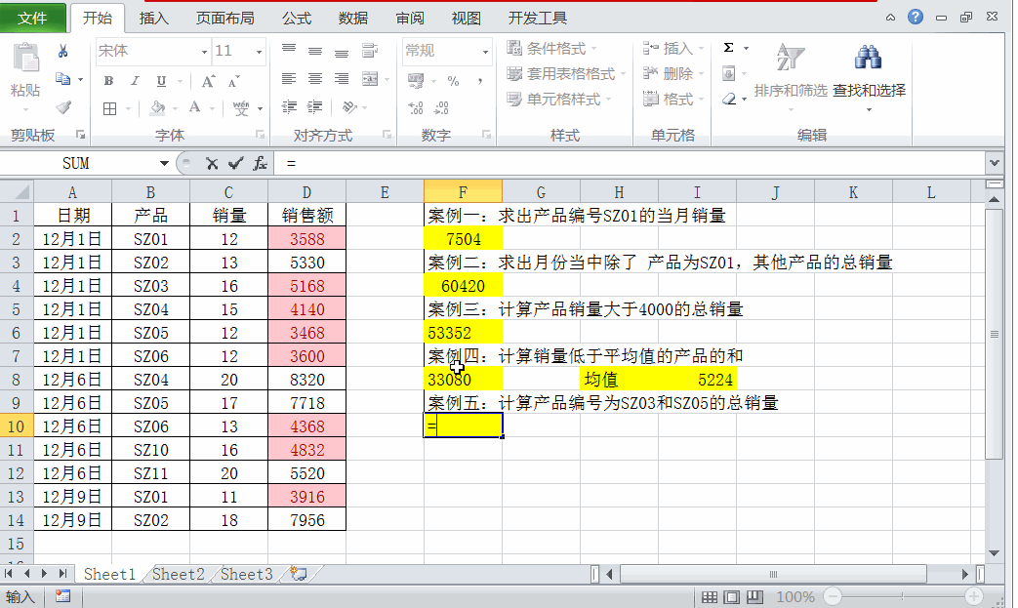Align text right

pyautogui.click(x=342, y=78)
